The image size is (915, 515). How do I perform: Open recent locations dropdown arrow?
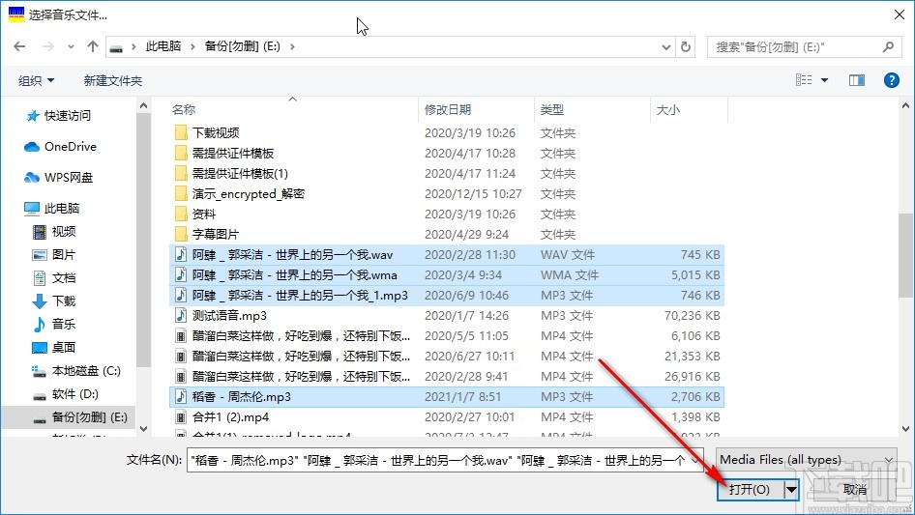71,46
